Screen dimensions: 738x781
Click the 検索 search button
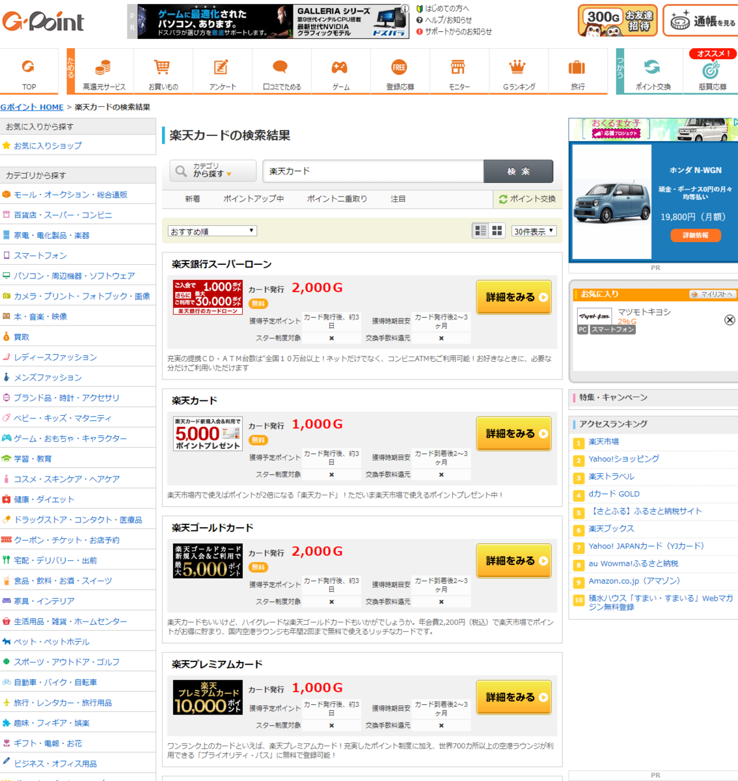coord(519,171)
